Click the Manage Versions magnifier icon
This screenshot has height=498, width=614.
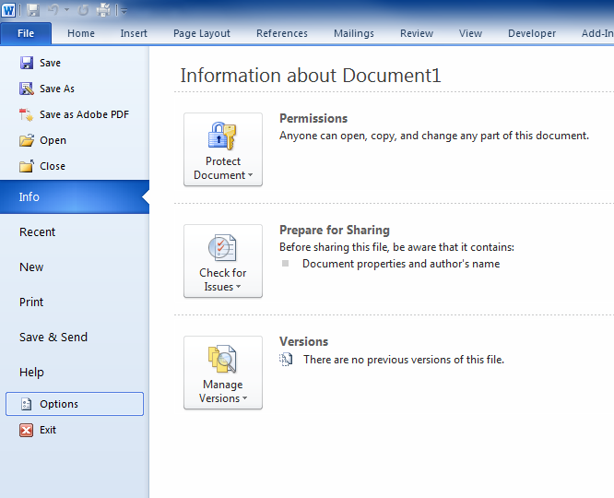coord(222,359)
